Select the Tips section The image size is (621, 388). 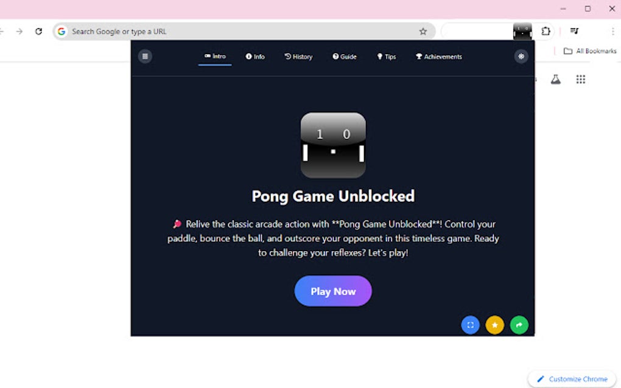387,56
